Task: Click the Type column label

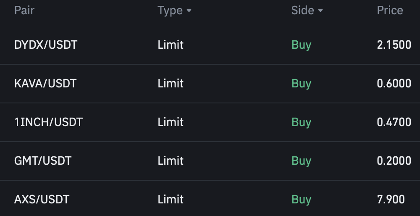Action: point(170,11)
